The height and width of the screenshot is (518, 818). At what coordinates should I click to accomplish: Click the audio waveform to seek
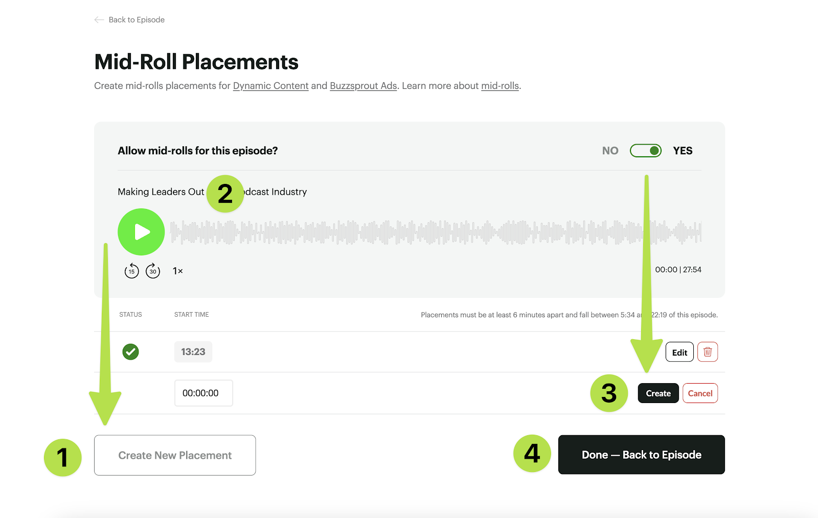click(435, 232)
